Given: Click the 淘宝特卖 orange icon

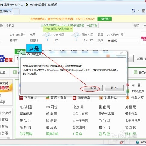Looking at the screenshot, I should [75, 98].
